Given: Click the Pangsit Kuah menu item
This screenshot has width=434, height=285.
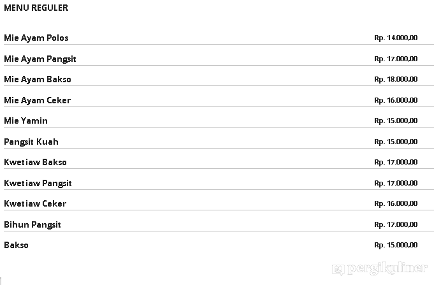Looking at the screenshot, I should (x=31, y=142).
